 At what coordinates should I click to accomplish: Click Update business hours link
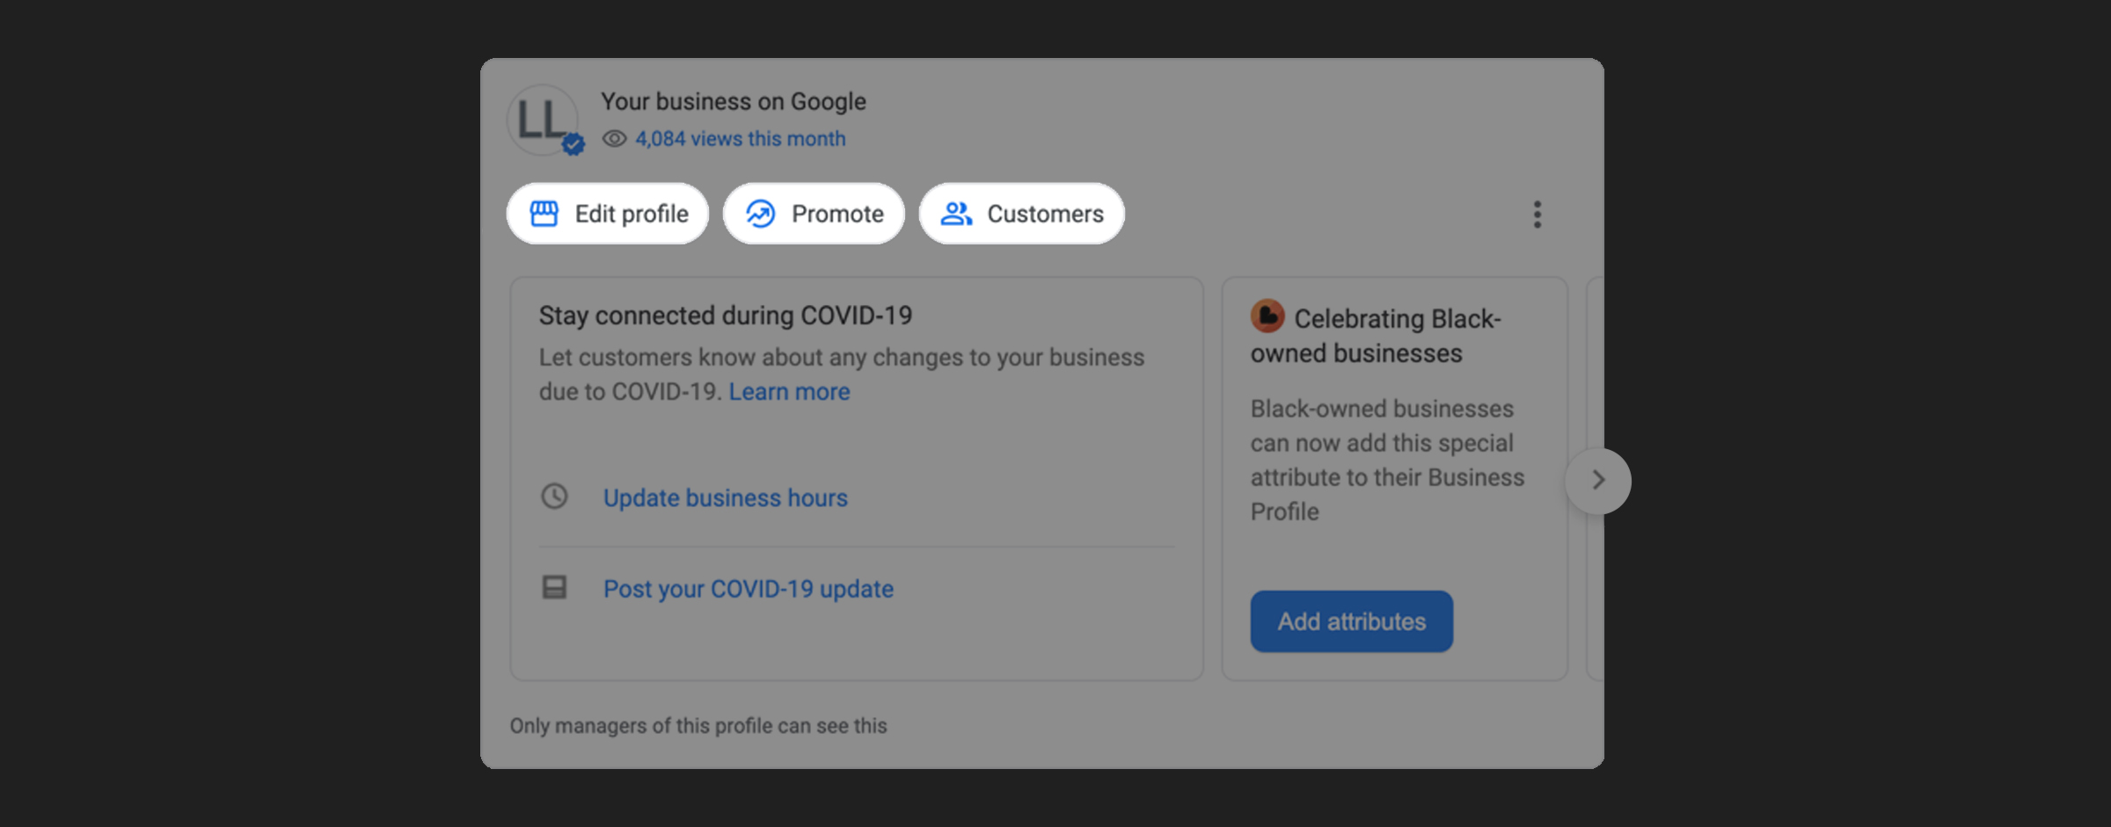coord(725,498)
